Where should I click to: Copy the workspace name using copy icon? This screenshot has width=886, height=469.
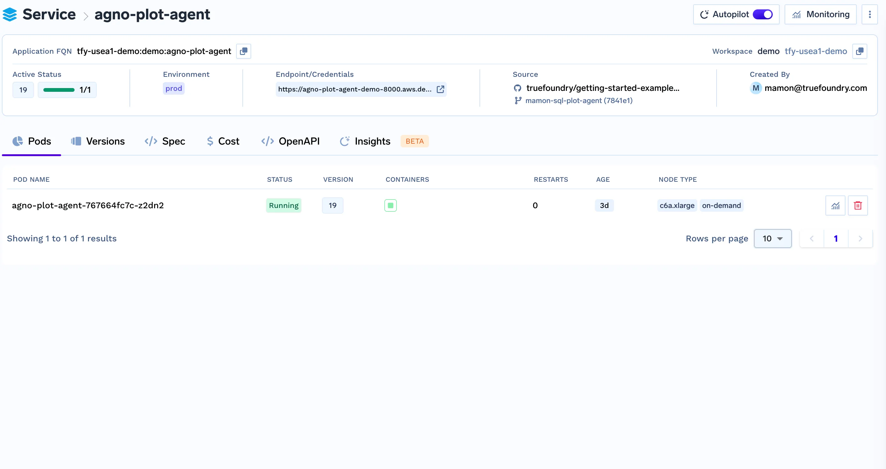coord(859,51)
